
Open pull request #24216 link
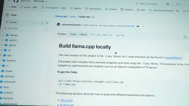[x=130, y=26]
